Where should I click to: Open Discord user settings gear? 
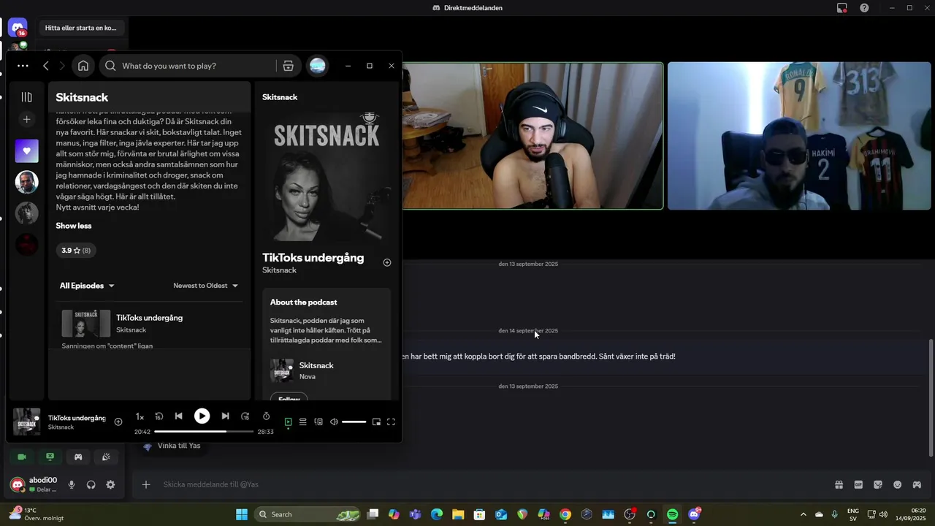110,484
